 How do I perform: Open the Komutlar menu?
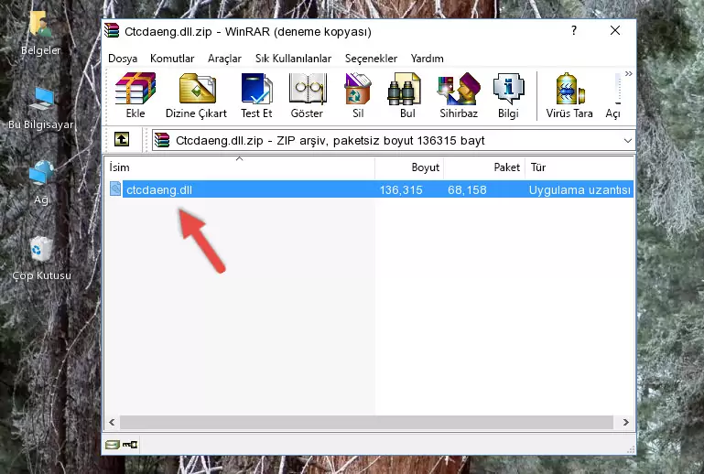[172, 59]
